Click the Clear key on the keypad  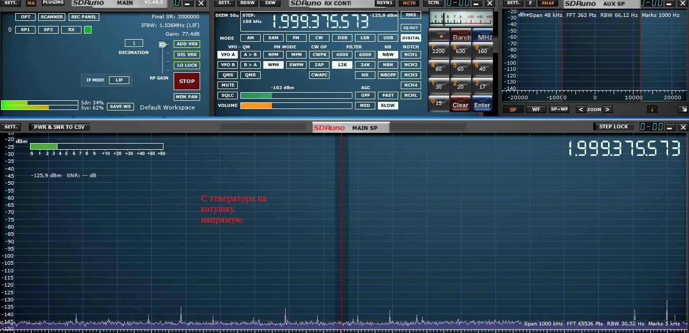coord(460,104)
